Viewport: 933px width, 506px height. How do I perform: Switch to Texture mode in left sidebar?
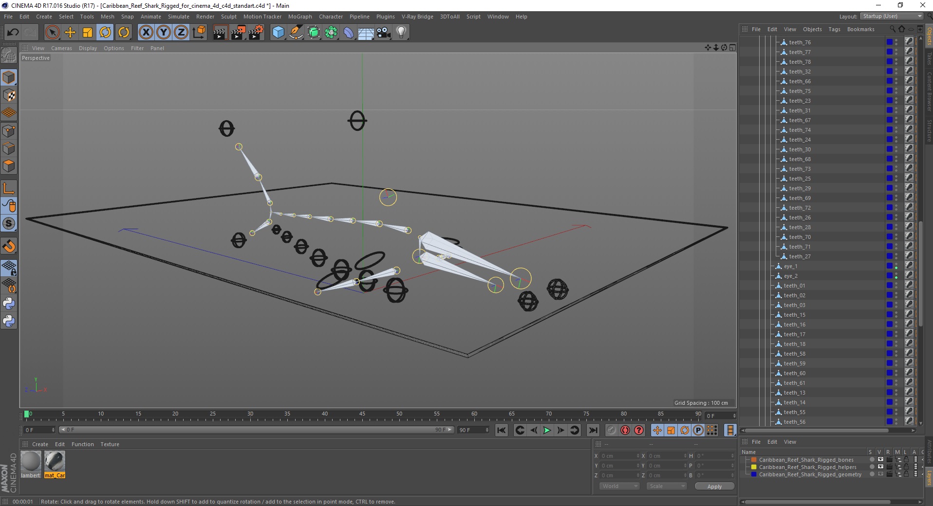coord(9,95)
